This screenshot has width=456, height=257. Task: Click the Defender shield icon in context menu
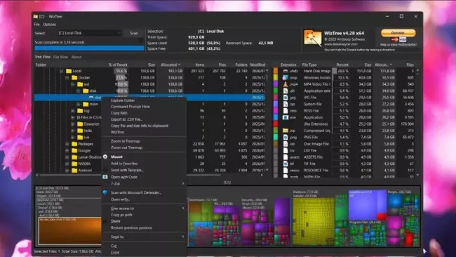tap(105, 192)
